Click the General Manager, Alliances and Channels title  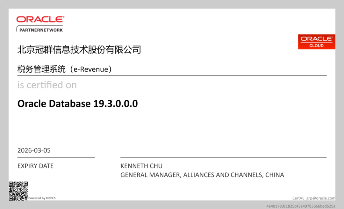(x=202, y=175)
